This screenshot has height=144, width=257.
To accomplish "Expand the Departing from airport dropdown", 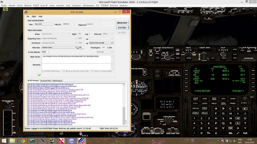I will pyautogui.click(x=76, y=38).
